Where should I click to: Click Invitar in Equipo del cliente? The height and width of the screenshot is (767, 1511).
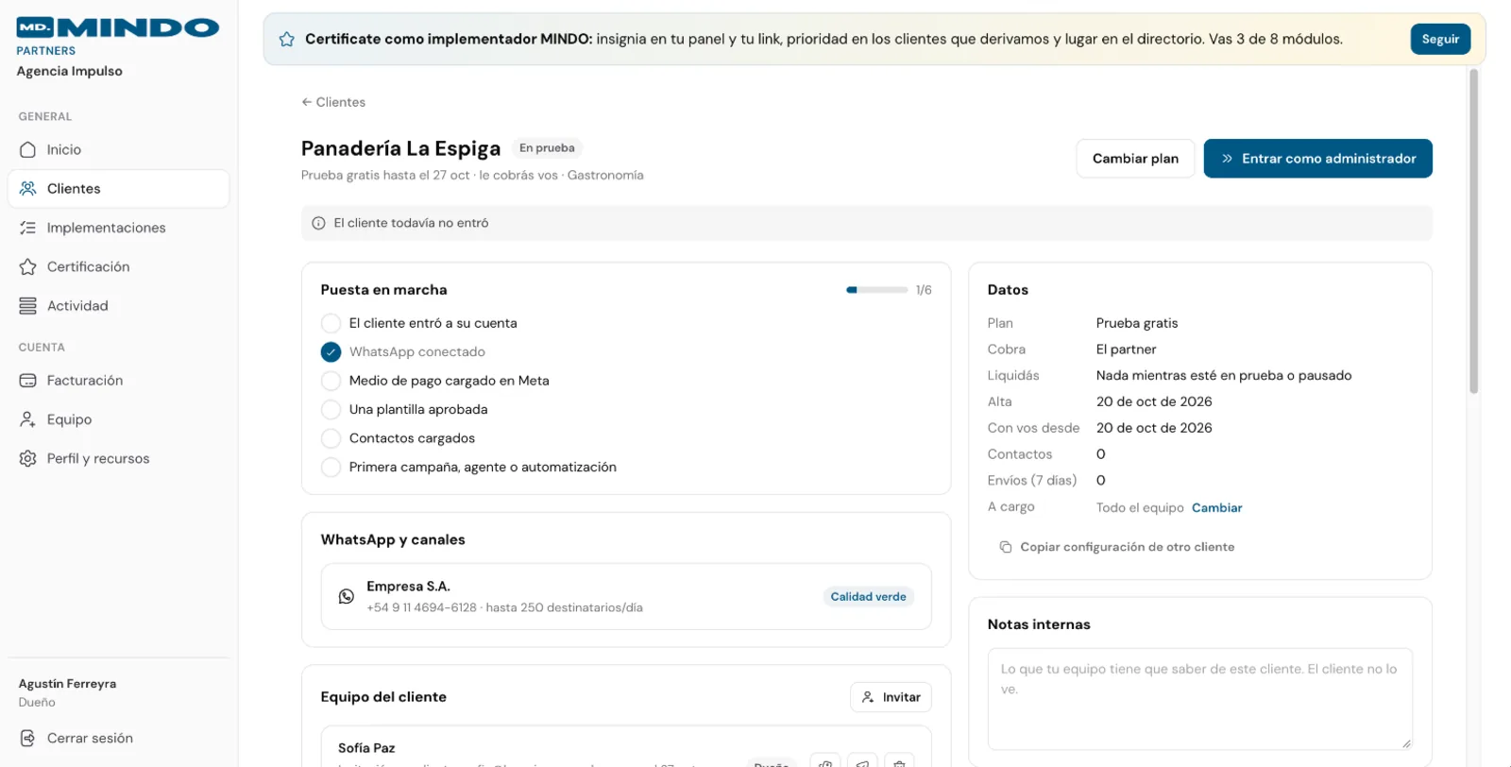pos(891,697)
